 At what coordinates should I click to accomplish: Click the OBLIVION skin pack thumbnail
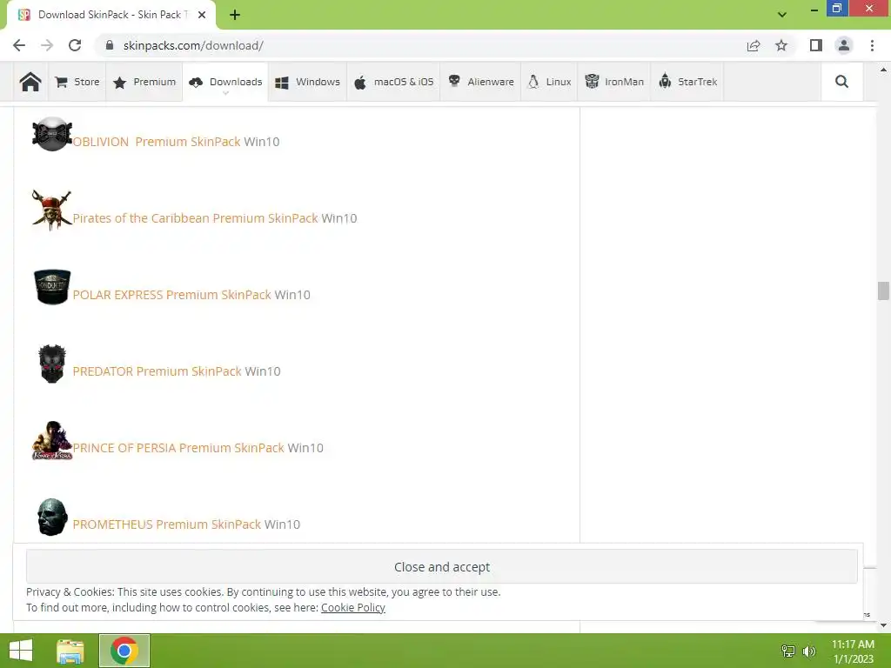52,134
